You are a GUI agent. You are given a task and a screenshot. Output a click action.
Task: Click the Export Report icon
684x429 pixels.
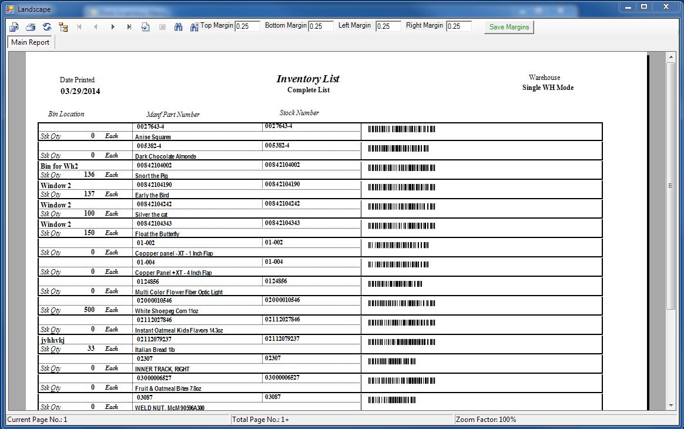tap(14, 27)
